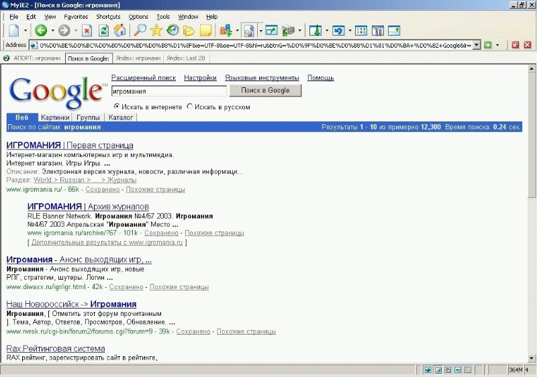Open Search with the magnifying glass icon
The width and height of the screenshot is (537, 377).
[x=140, y=31]
